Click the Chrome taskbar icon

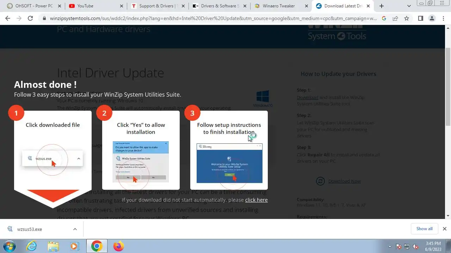[97, 246]
